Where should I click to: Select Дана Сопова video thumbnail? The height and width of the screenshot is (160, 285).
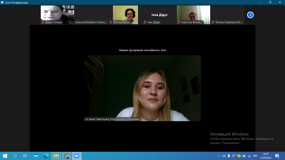(57, 15)
